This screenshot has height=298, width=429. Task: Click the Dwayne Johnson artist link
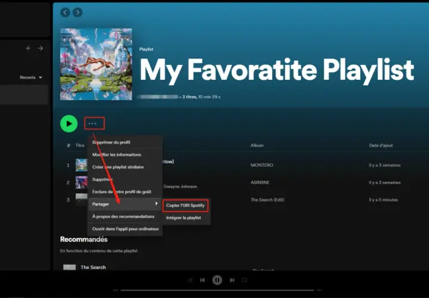[181, 187]
